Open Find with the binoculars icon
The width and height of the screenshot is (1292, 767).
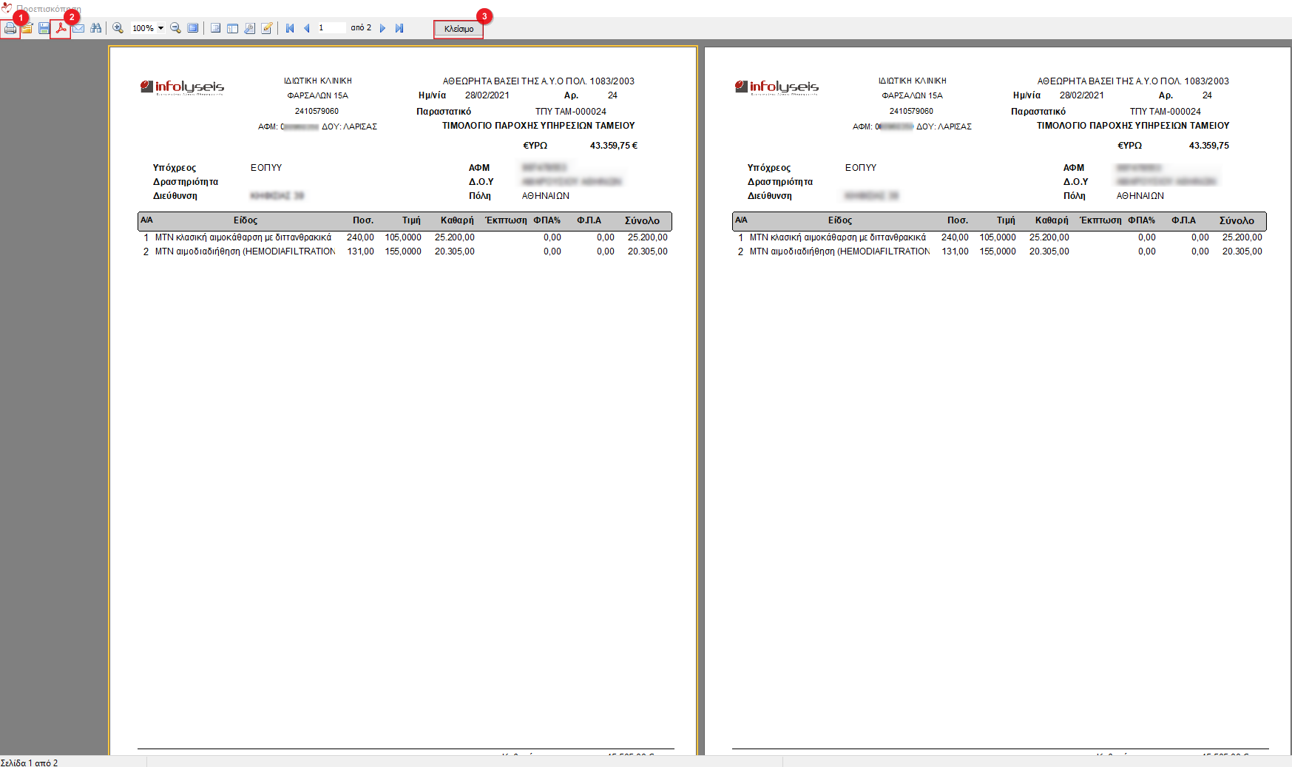click(x=95, y=29)
